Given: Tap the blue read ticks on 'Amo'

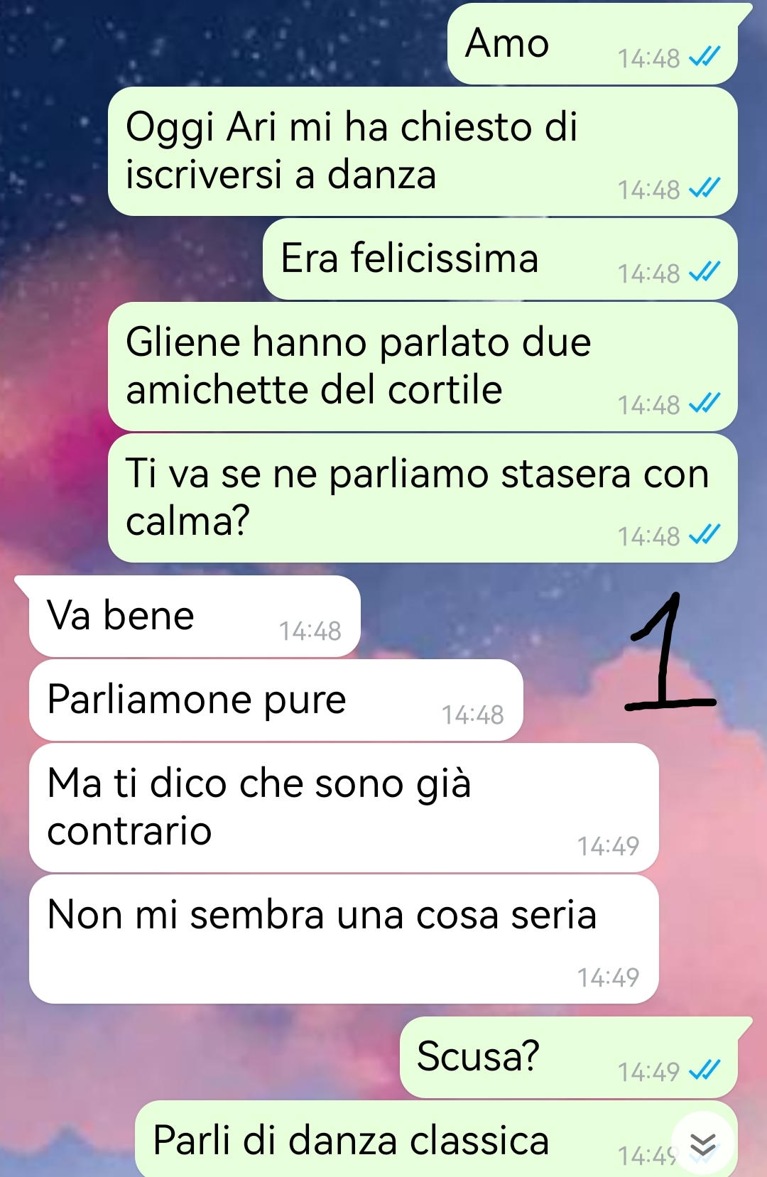Looking at the screenshot, I should click(705, 57).
